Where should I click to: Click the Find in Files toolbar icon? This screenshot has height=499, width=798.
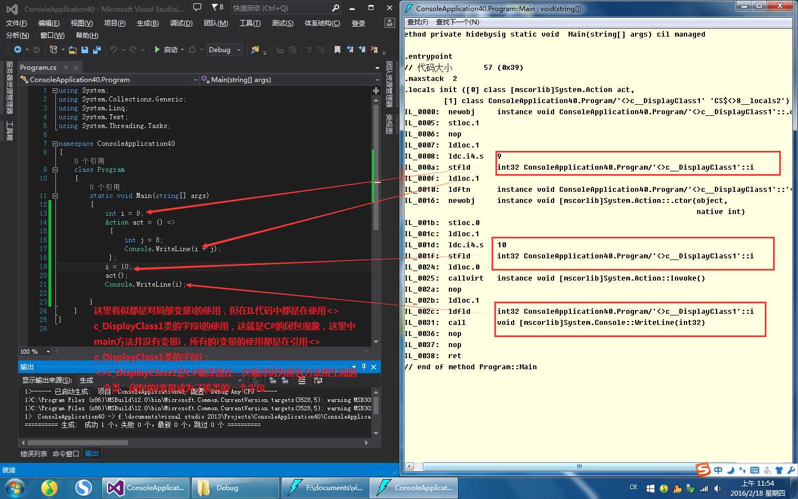(255, 50)
